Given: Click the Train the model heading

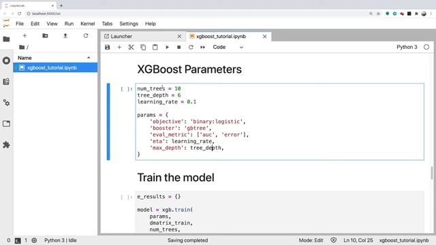Looking at the screenshot, I should (176, 178).
